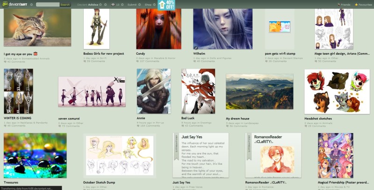Expand the Adidea user menu arrow
Image resolution: width=374 pixels, height=190 pixels.
(x=106, y=4)
